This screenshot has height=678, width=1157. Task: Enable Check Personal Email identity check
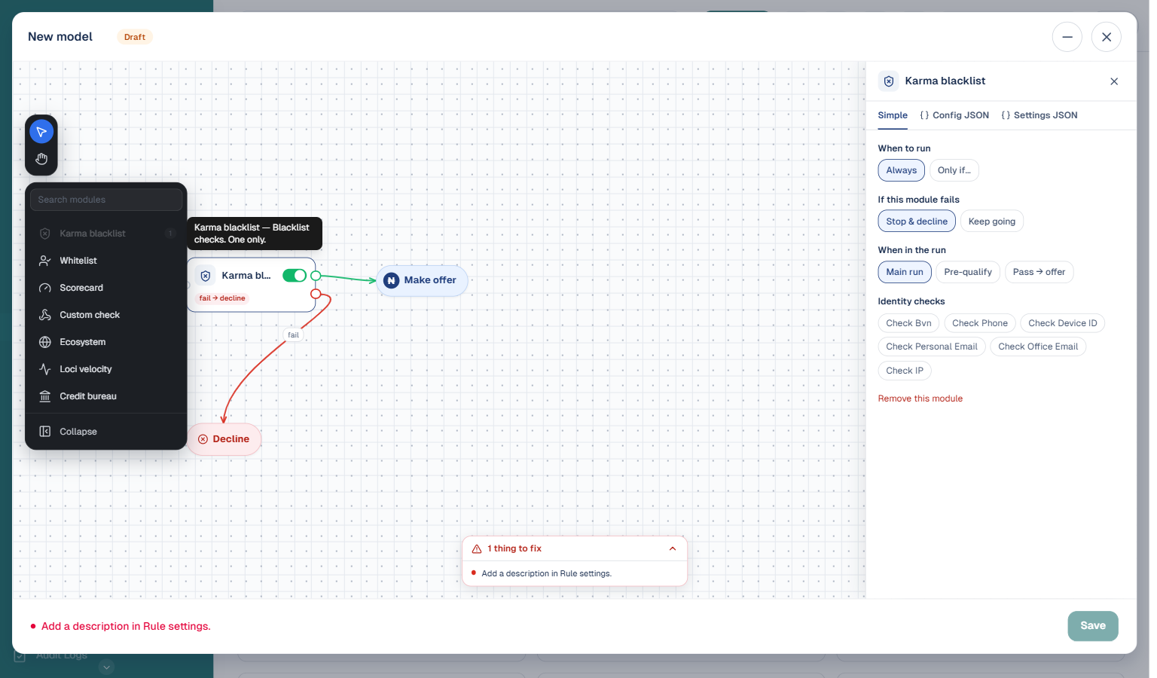[x=932, y=347]
